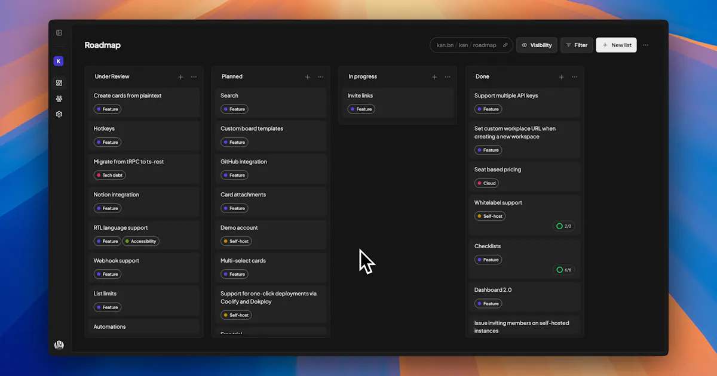The height and width of the screenshot is (376, 717).
Task: Click the 6/6 checklist progress badge
Action: pyautogui.click(x=564, y=270)
